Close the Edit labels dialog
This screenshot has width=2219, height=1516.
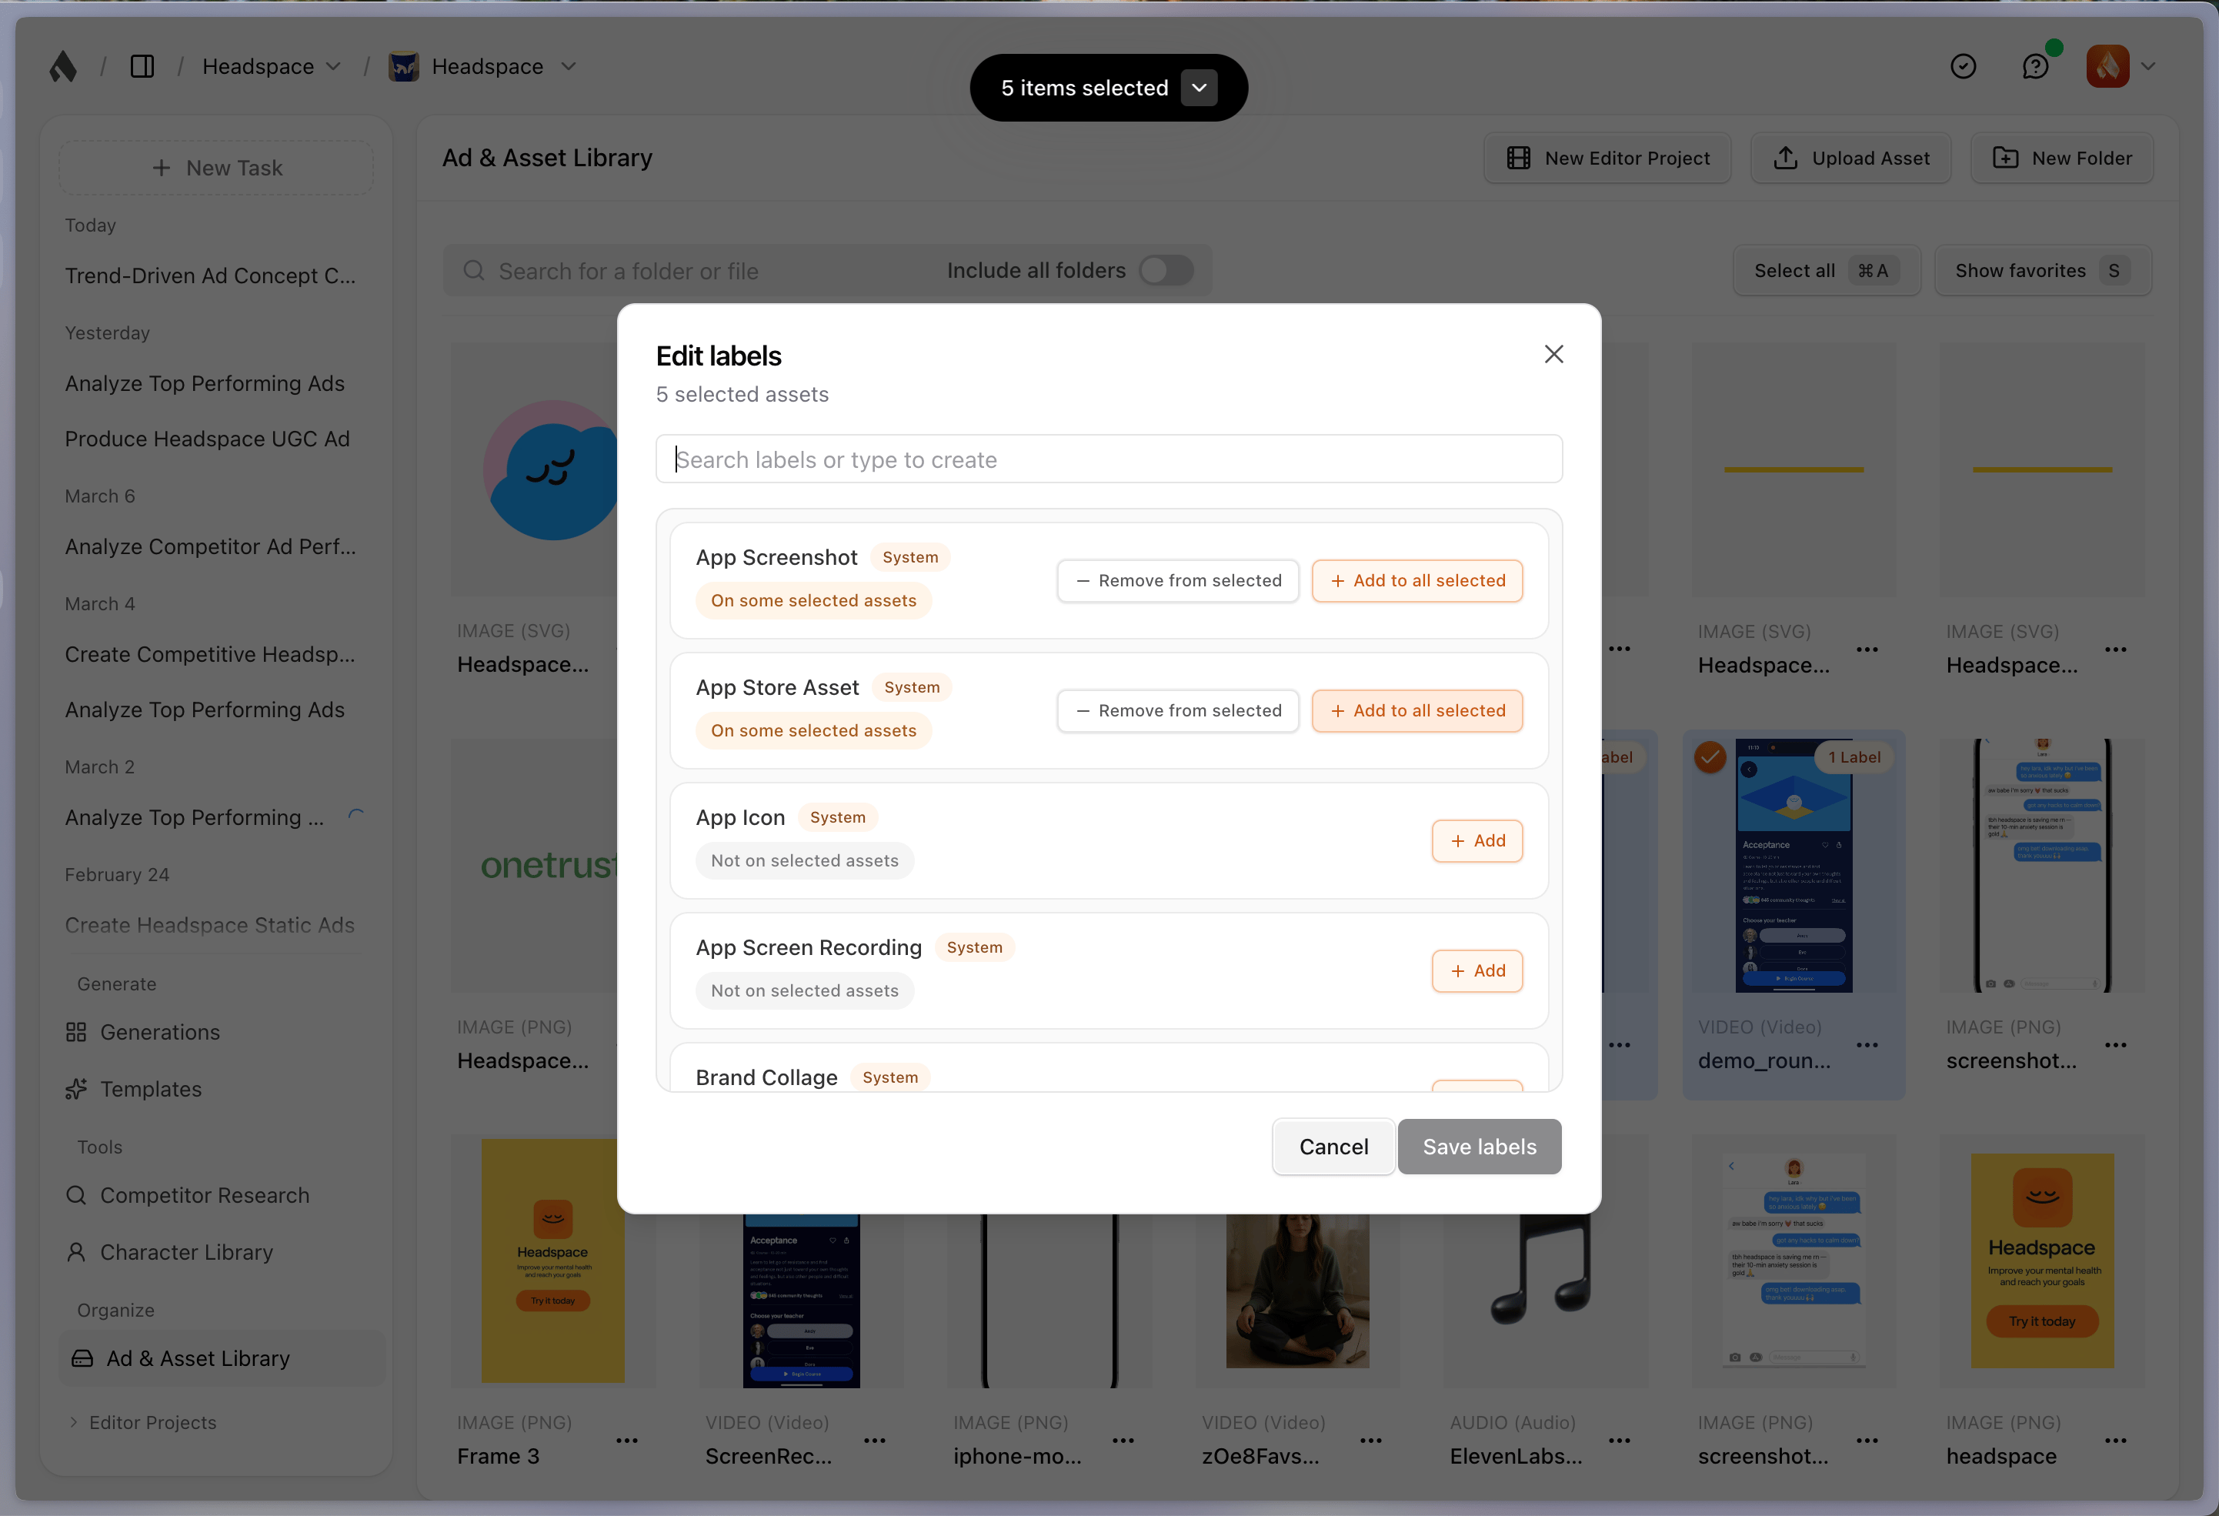pyautogui.click(x=1553, y=355)
